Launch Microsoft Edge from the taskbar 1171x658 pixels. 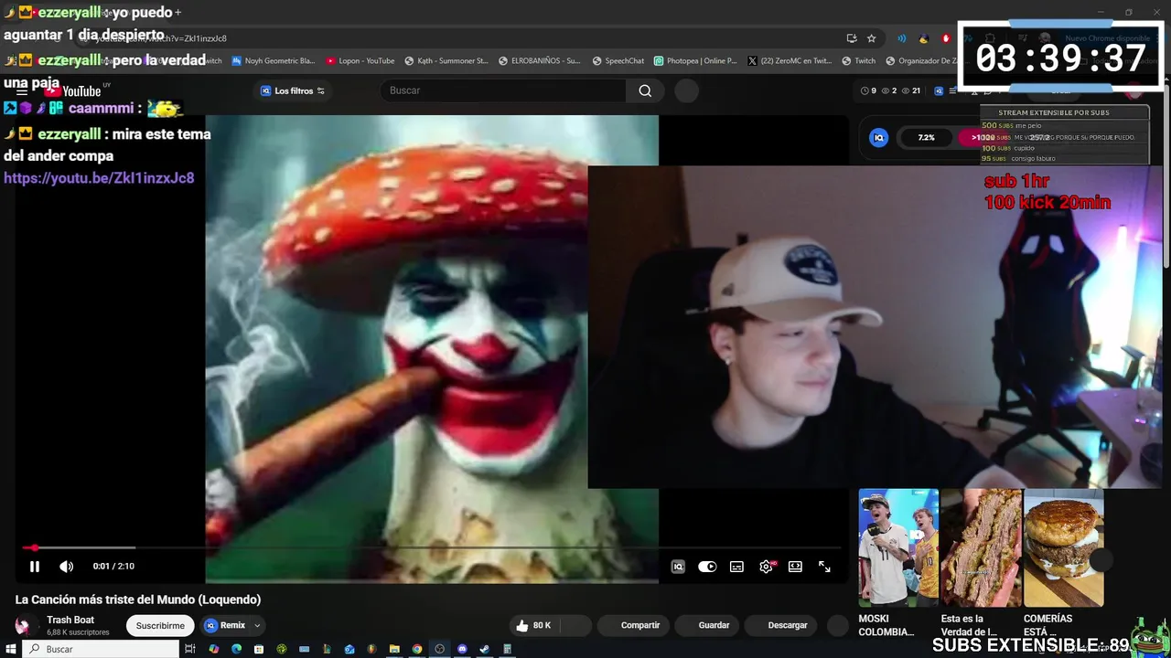pos(236,649)
